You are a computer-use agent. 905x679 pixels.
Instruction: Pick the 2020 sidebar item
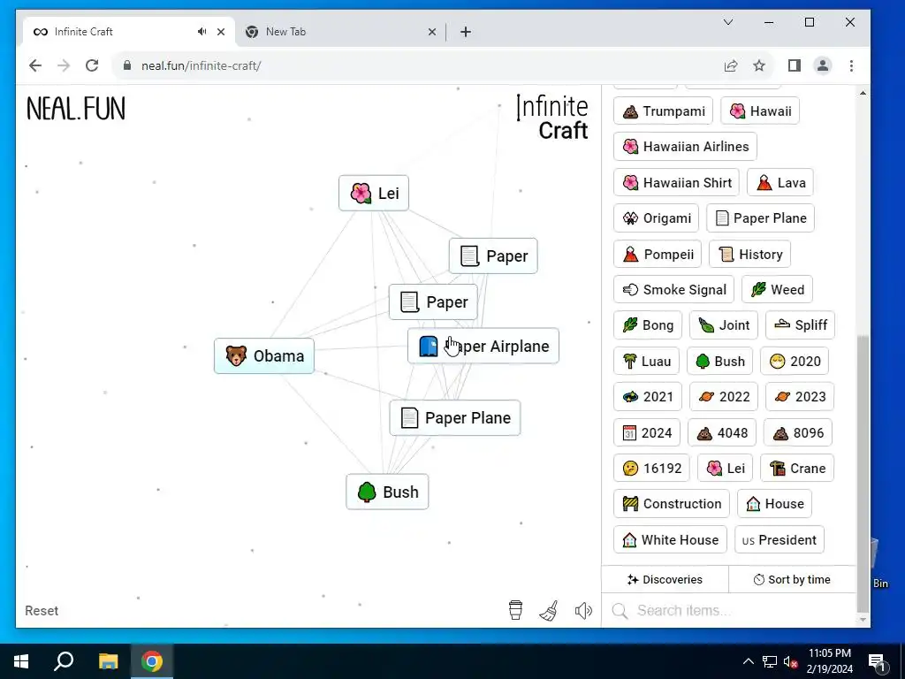point(795,362)
